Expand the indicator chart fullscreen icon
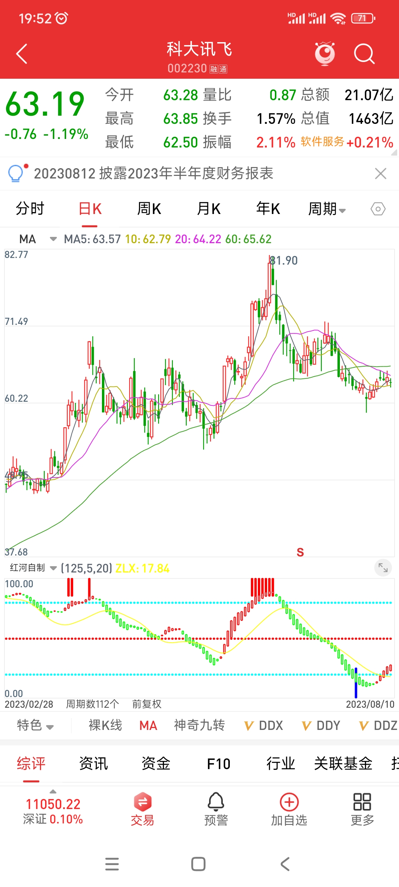399x887 pixels. click(x=383, y=568)
